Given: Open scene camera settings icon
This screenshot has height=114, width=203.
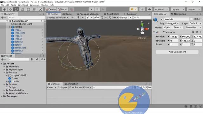Looking at the screenshot, I should [x=115, y=17].
